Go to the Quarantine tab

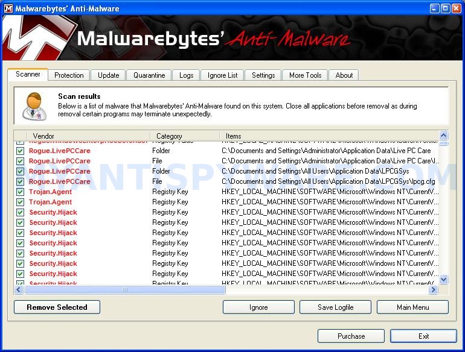[x=149, y=75]
